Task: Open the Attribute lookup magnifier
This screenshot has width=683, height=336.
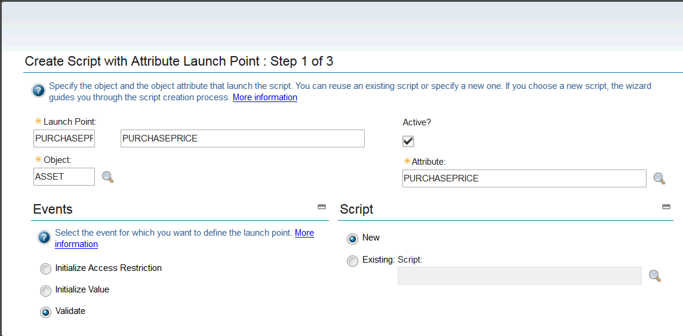Action: (x=659, y=178)
